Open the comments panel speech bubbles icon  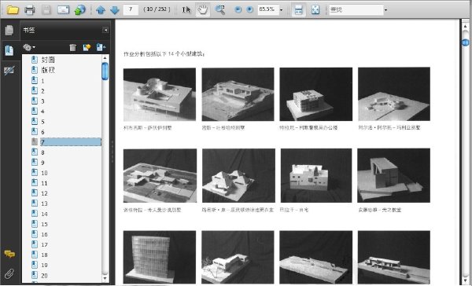(x=9, y=254)
